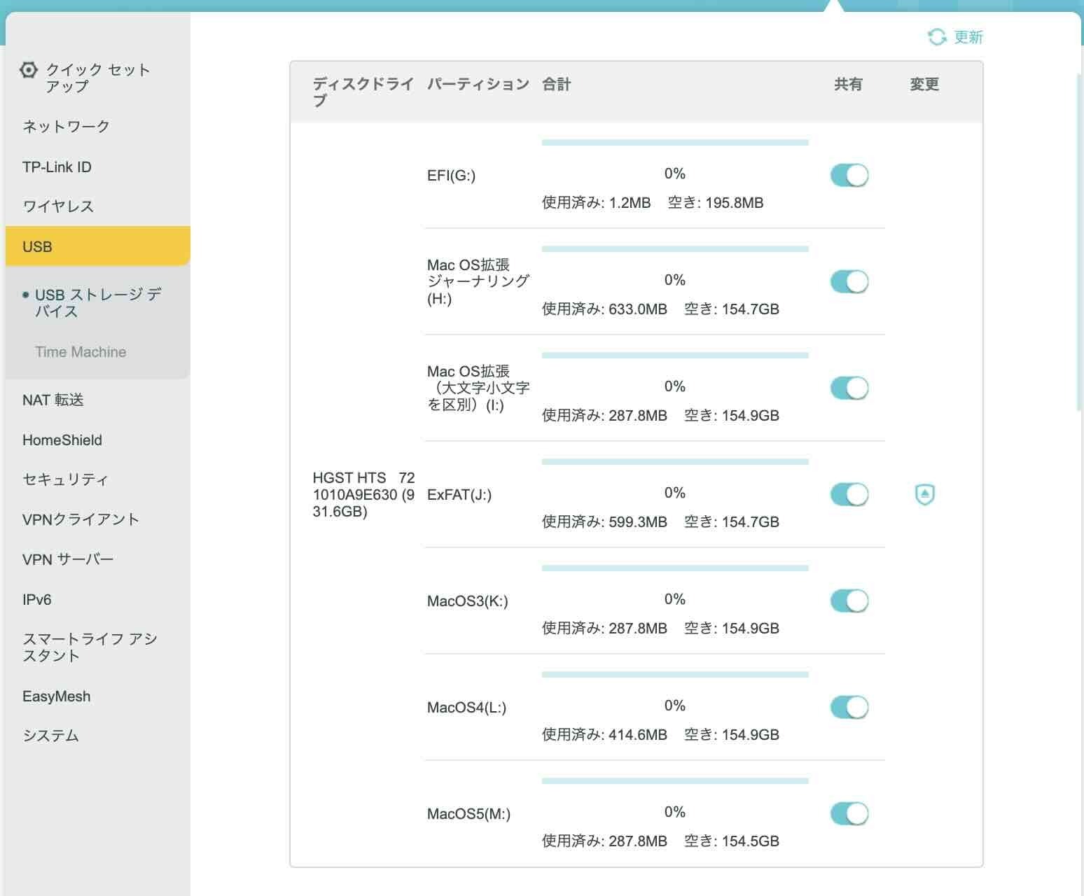Image resolution: width=1084 pixels, height=896 pixels.
Task: Click ExFAT(J:) partition label
Action: [x=459, y=495]
